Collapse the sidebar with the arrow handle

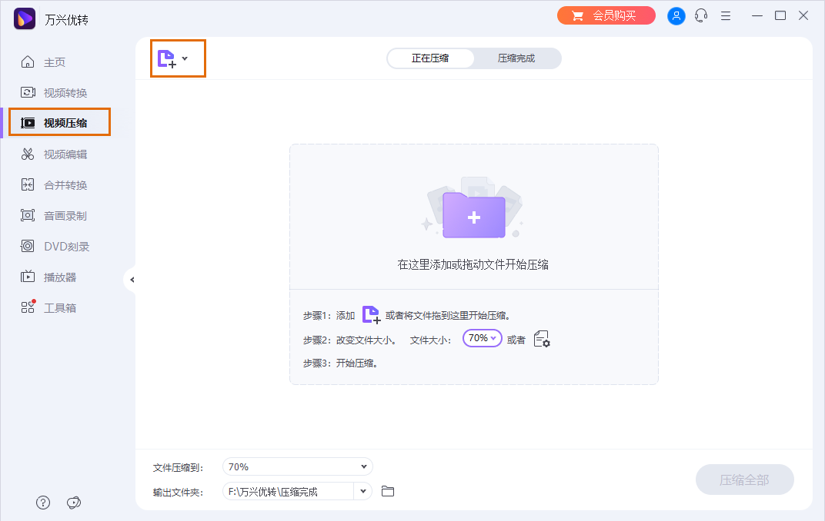(x=132, y=280)
